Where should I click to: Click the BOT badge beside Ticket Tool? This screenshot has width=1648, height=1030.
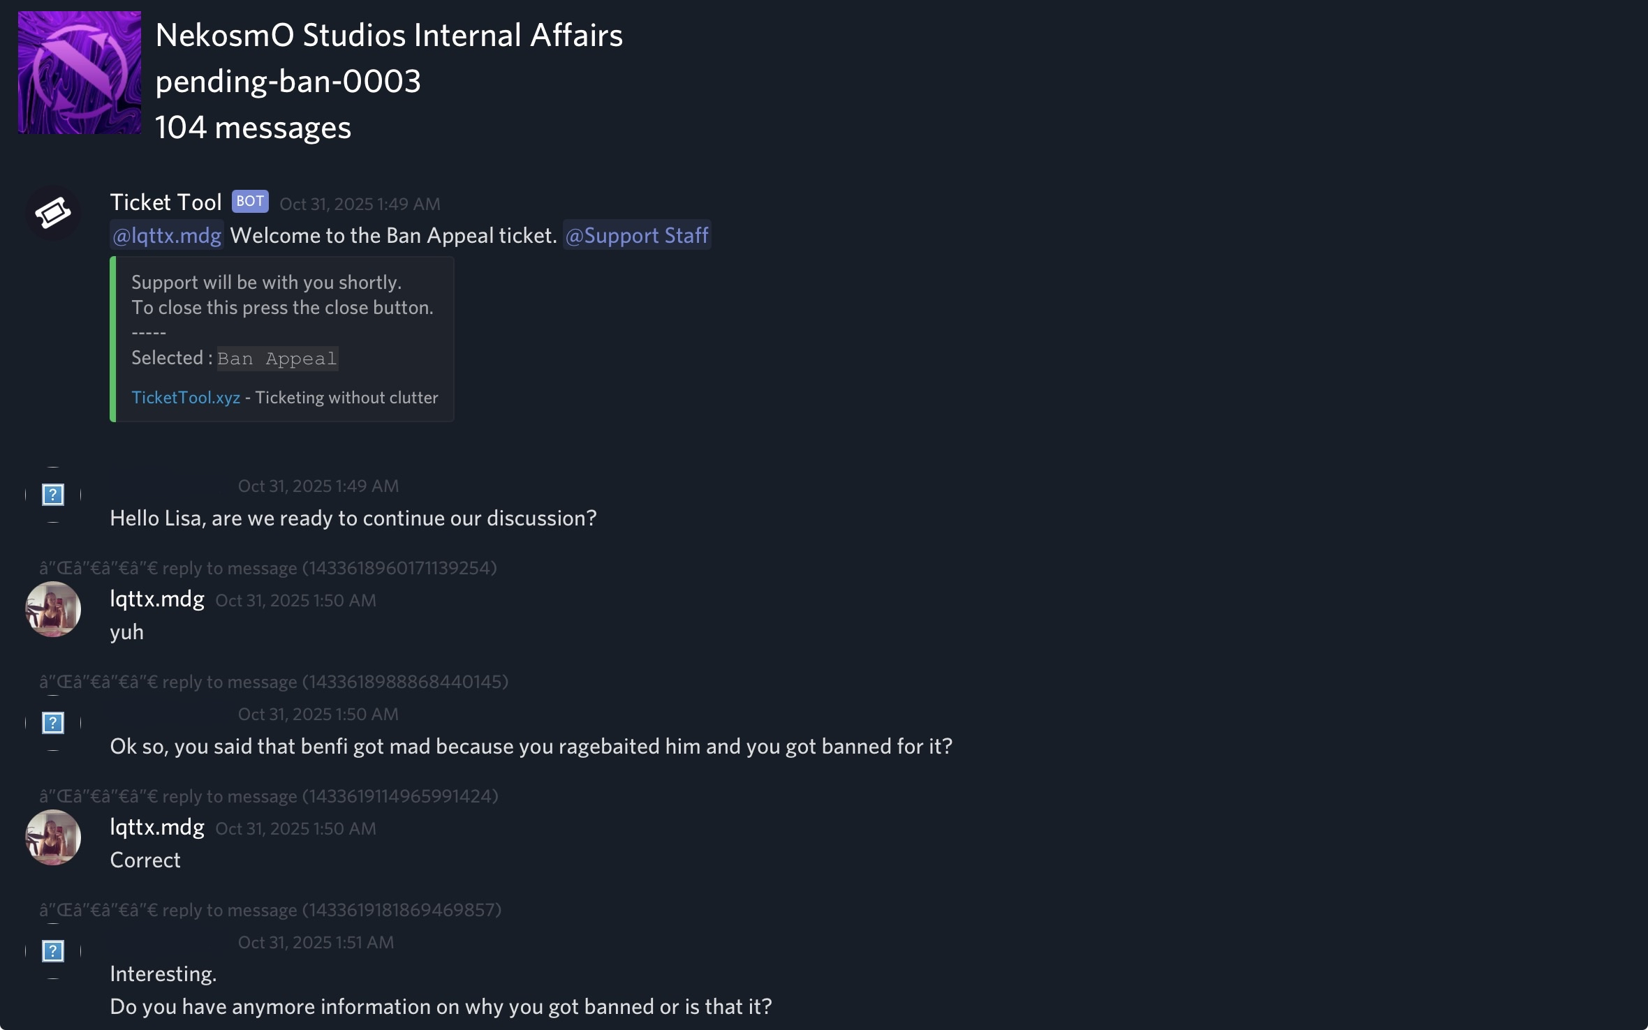coord(250,202)
